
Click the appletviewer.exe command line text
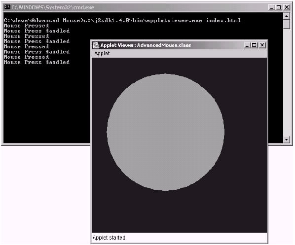coord(122,20)
